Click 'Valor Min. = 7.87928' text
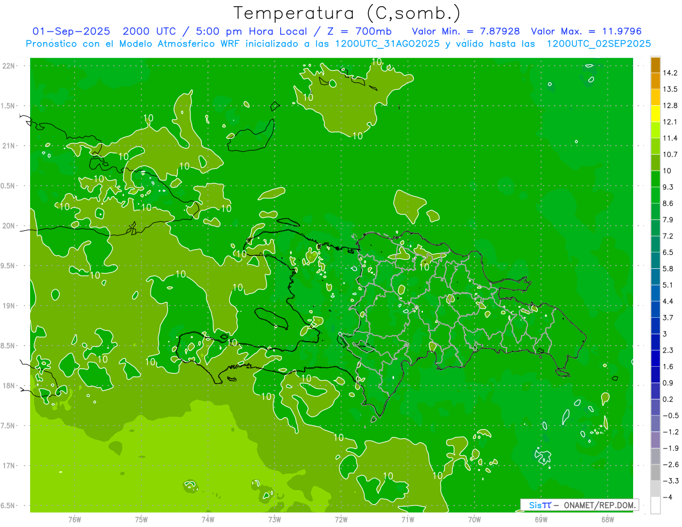Image resolution: width=682 pixels, height=527 pixels. tap(465, 31)
